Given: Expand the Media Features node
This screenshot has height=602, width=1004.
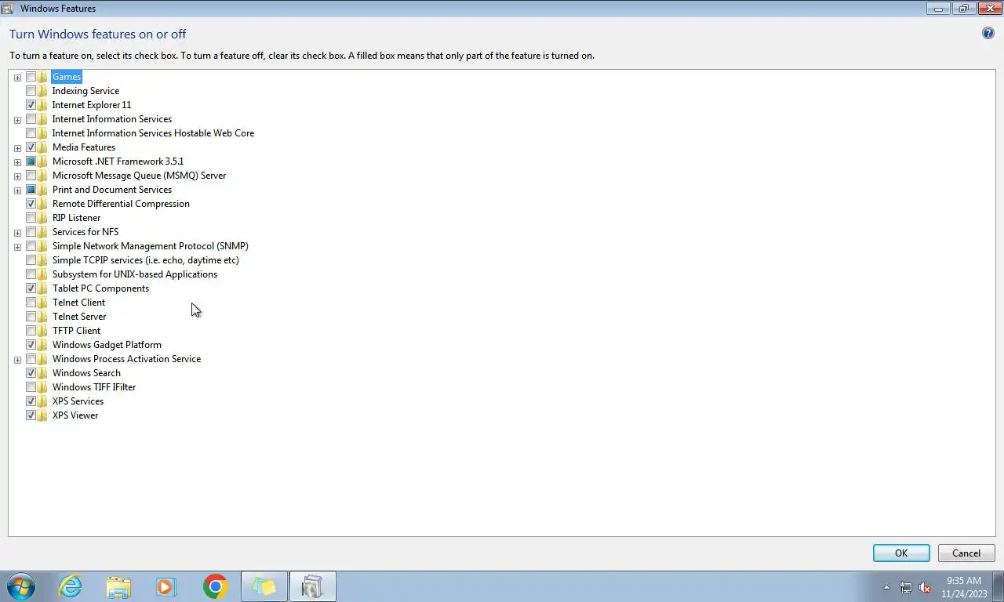Looking at the screenshot, I should pyautogui.click(x=17, y=148).
